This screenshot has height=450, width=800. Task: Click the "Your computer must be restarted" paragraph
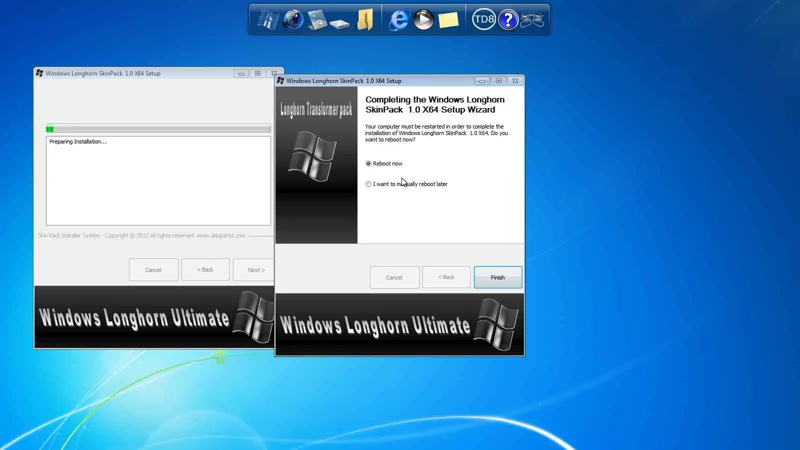[436, 133]
